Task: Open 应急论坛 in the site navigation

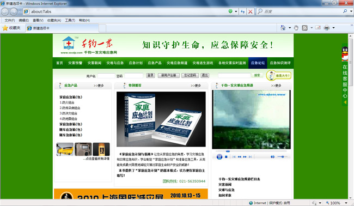Action: coord(258,63)
